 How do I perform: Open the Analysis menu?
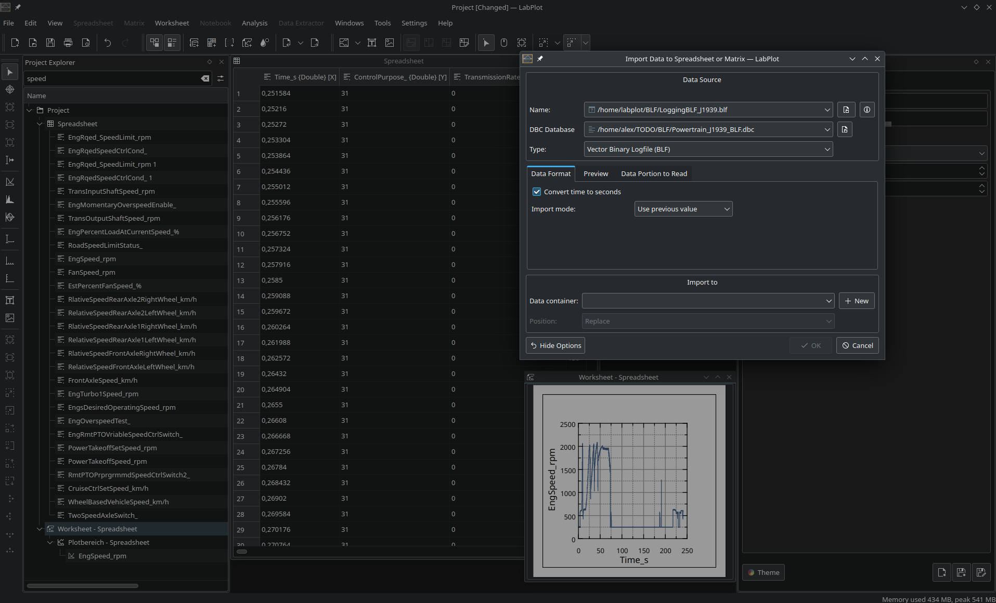(x=254, y=23)
